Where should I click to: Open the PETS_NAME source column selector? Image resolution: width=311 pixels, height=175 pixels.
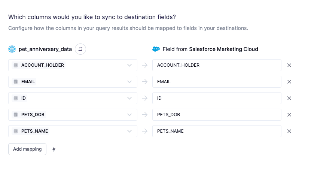click(x=129, y=131)
